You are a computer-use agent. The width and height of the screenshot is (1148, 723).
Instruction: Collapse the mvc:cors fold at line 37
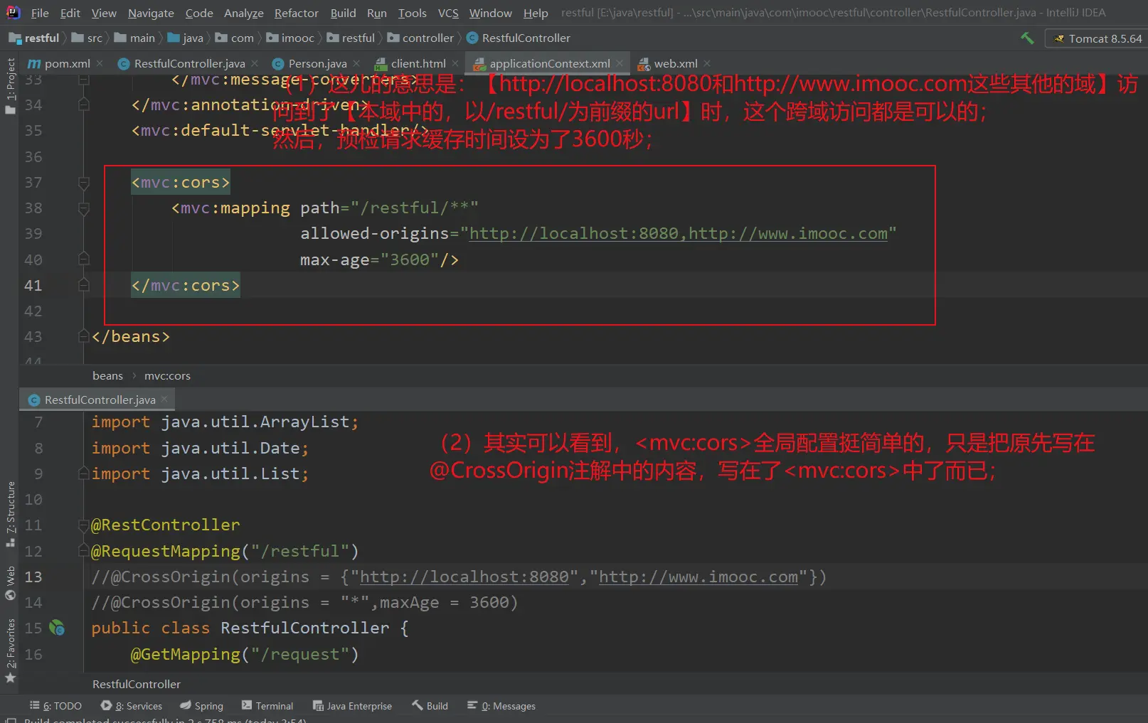tap(84, 183)
